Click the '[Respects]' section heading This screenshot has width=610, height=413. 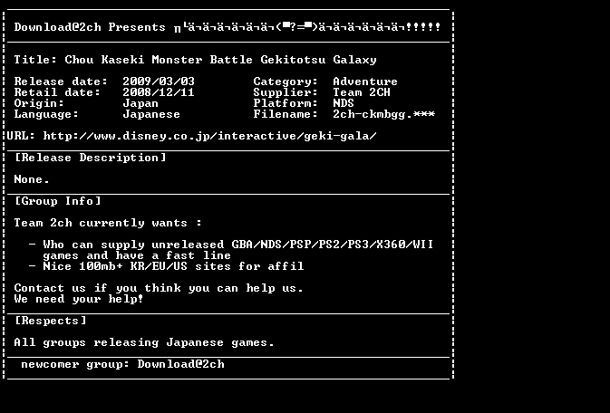point(50,321)
